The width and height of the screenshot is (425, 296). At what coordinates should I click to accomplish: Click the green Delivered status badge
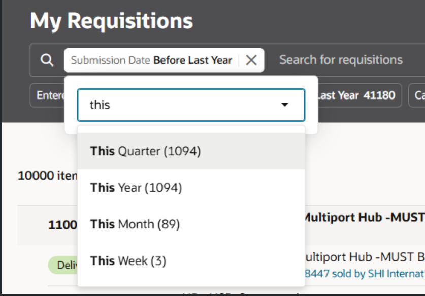[x=63, y=265]
